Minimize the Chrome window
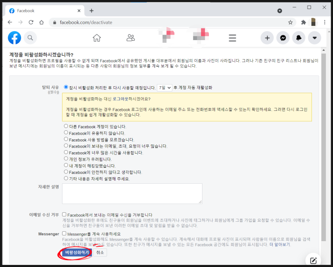This screenshot has width=333, height=267. pos(294,7)
